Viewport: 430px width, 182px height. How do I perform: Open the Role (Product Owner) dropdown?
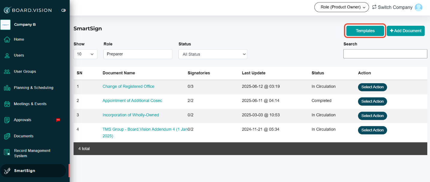(342, 7)
